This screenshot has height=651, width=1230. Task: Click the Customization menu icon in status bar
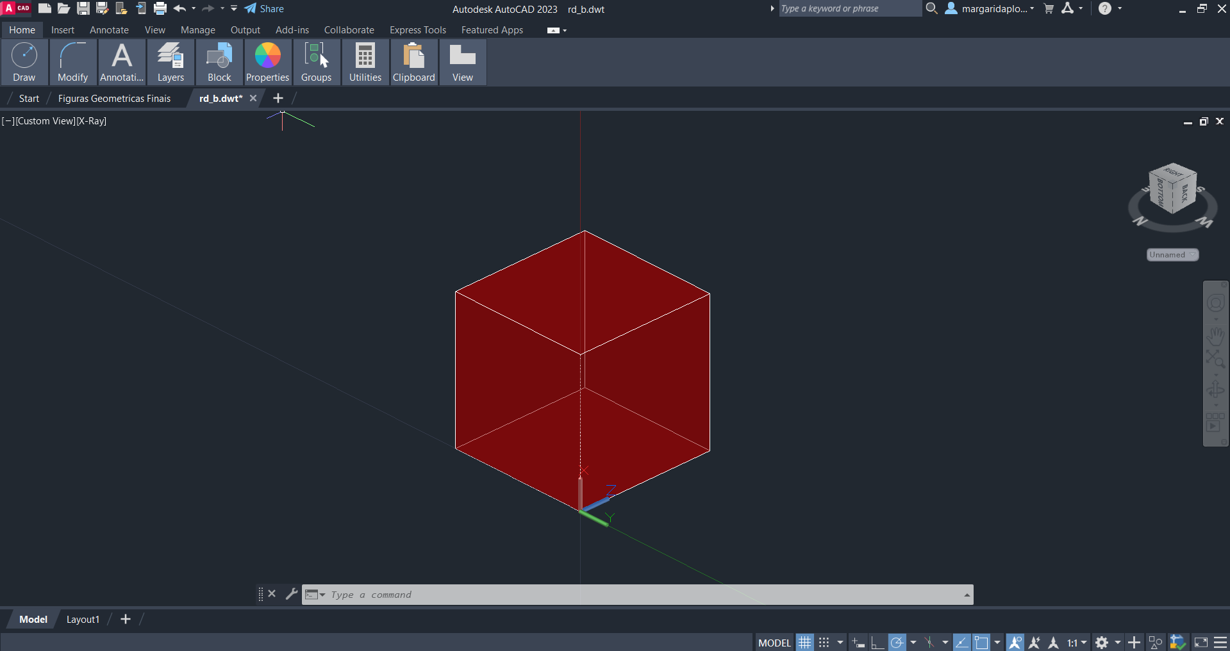(1221, 643)
